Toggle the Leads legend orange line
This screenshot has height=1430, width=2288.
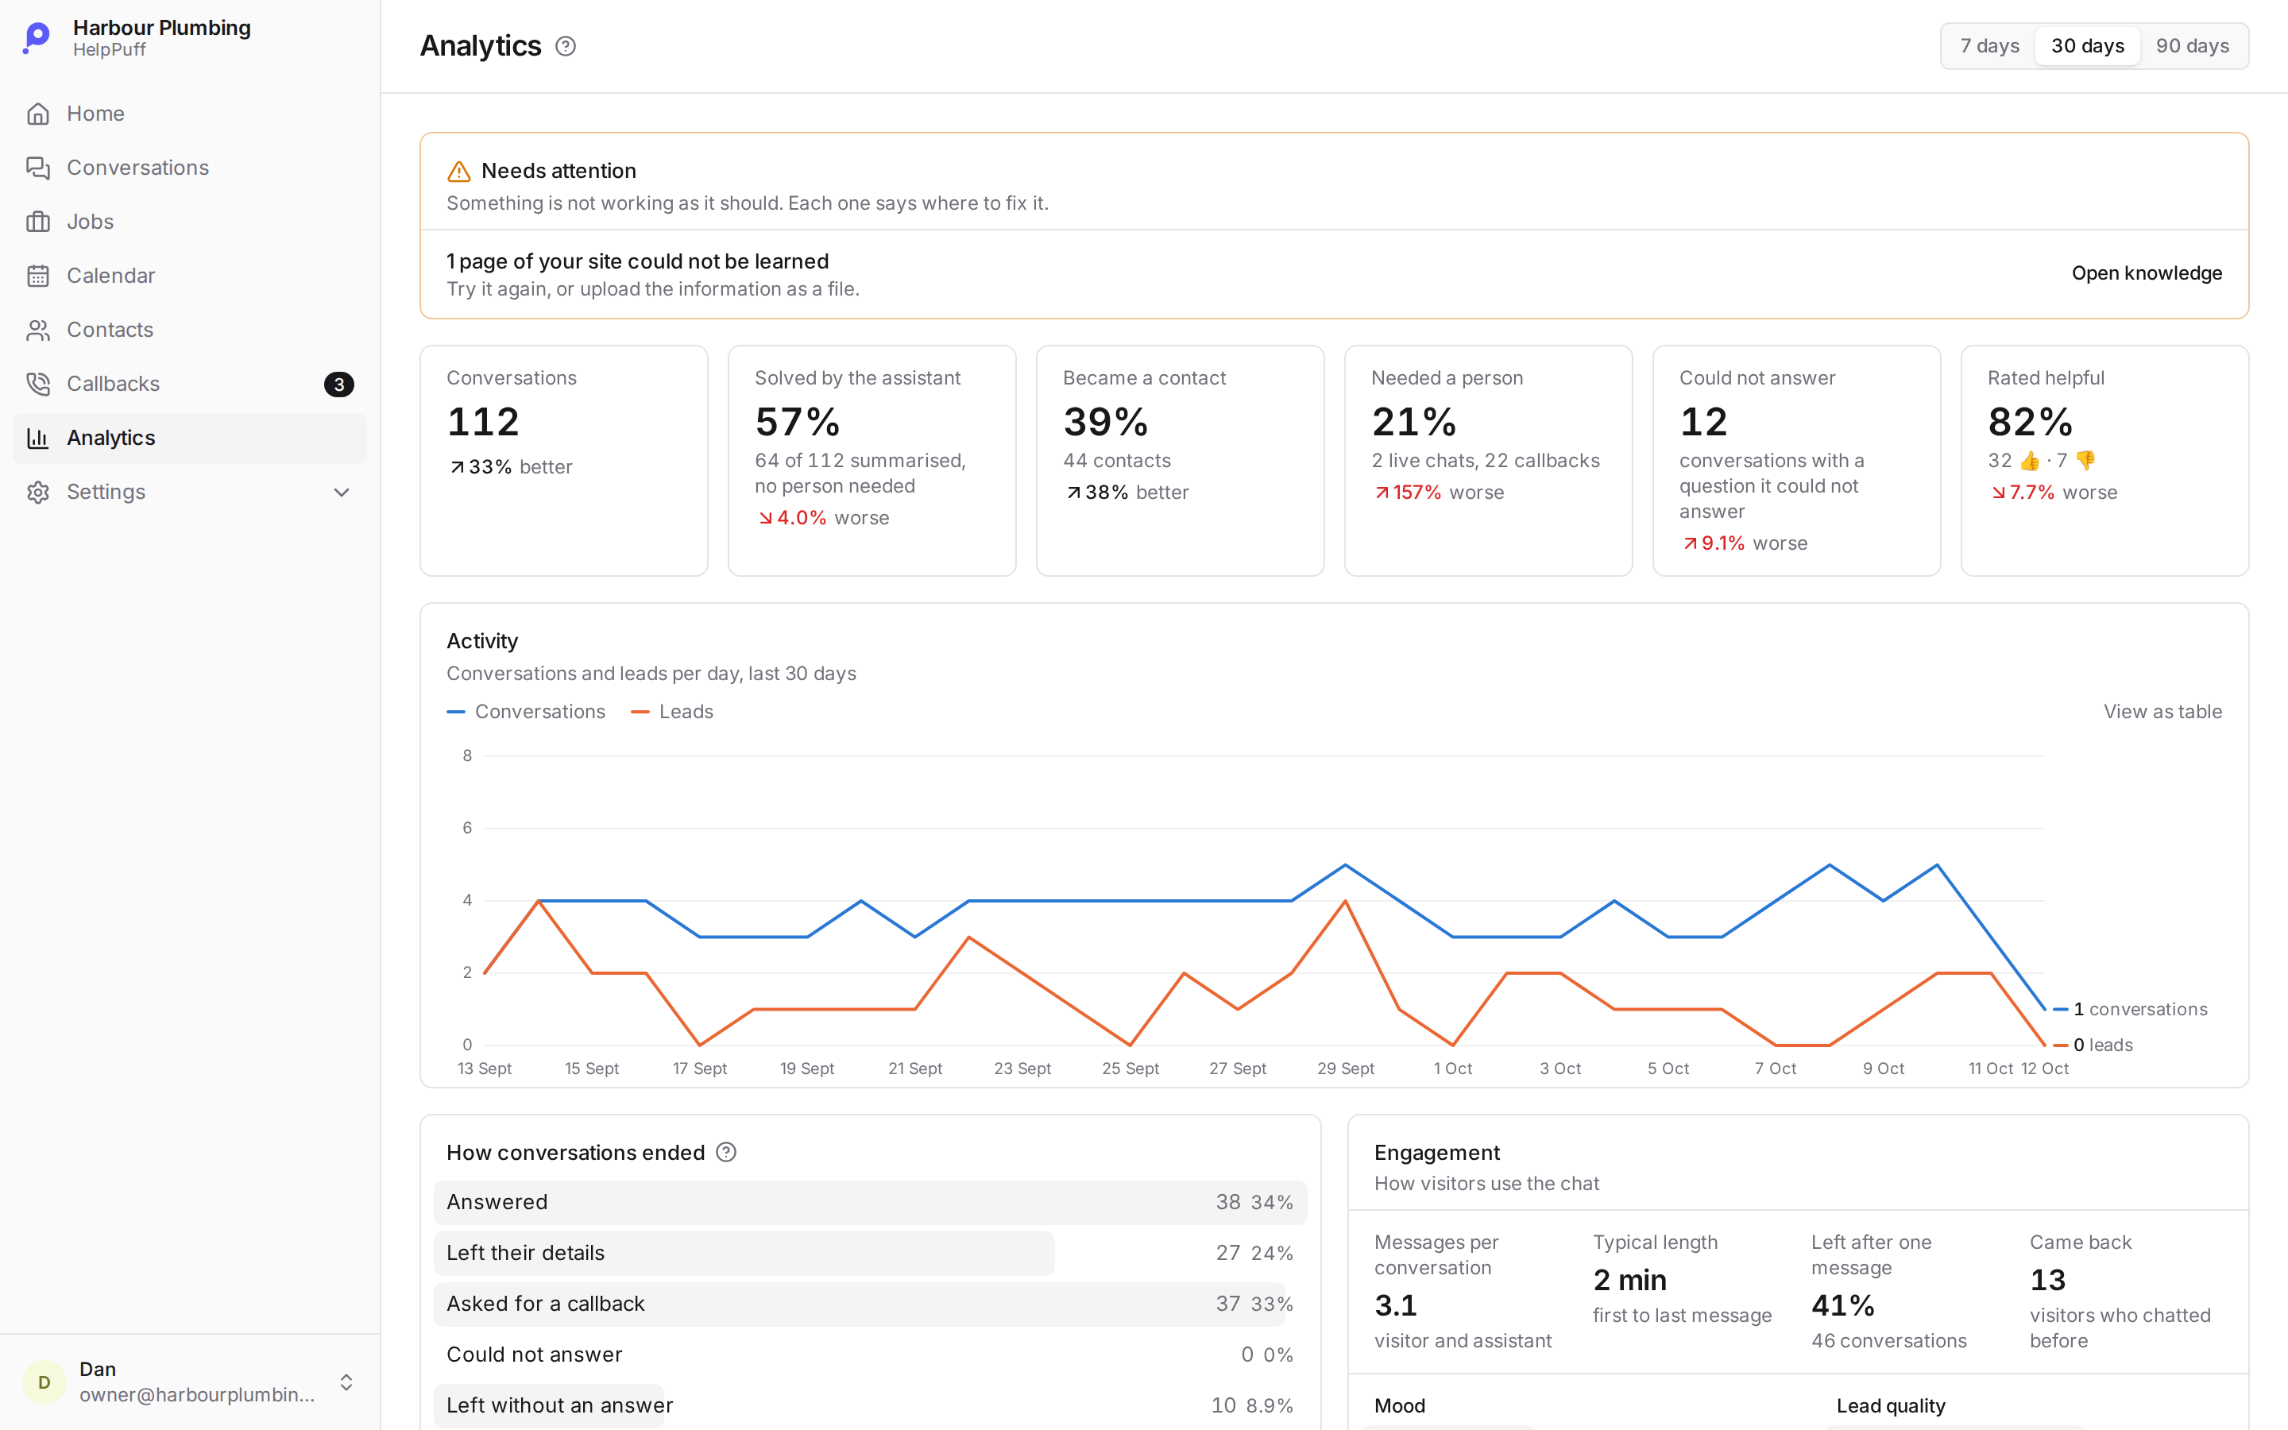pyautogui.click(x=672, y=711)
